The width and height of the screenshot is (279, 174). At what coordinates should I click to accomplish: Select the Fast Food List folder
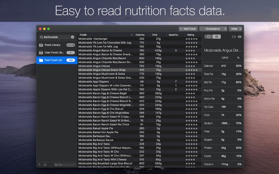tap(57, 60)
